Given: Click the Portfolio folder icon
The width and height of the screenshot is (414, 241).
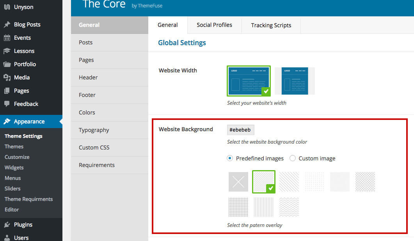Looking at the screenshot, I should tap(7, 64).
